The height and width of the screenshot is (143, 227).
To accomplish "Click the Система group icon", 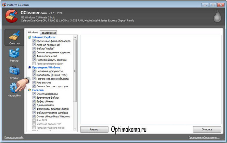I will pos(30,90).
